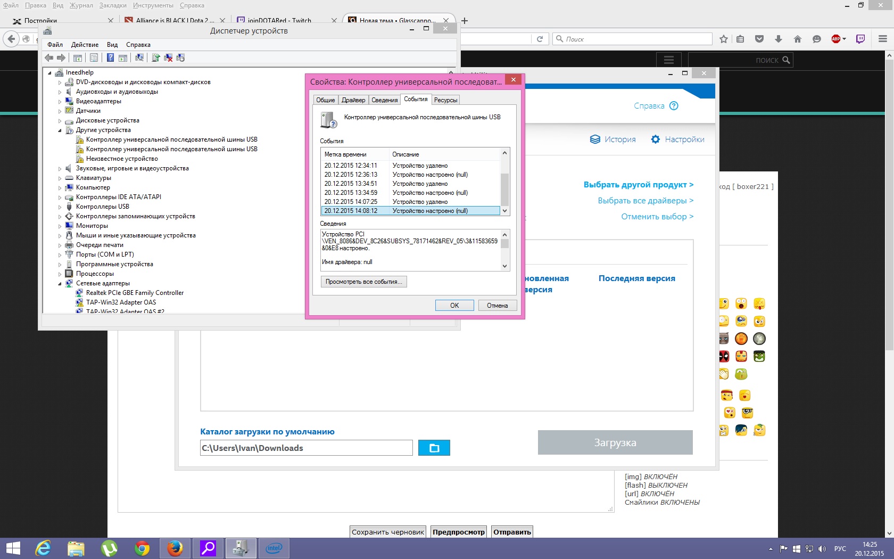The width and height of the screenshot is (894, 559).
Task: Click Выбрать другой продукт link
Action: click(x=639, y=185)
